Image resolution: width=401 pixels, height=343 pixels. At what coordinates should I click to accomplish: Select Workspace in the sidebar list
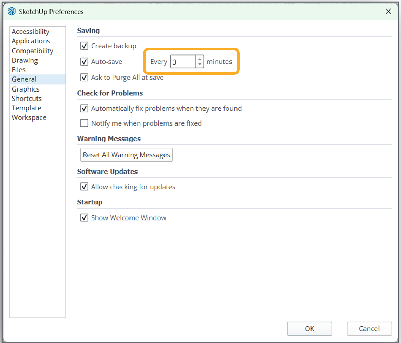tap(29, 117)
